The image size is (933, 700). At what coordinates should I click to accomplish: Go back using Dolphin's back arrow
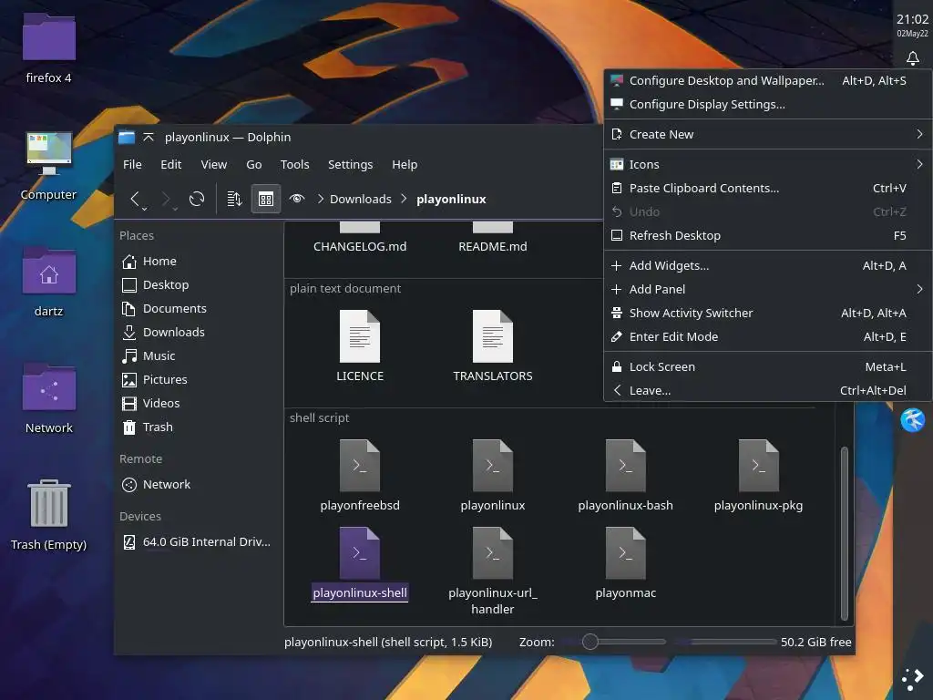(135, 199)
